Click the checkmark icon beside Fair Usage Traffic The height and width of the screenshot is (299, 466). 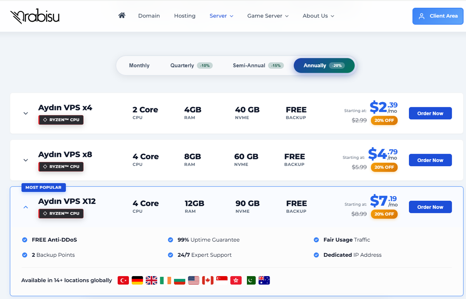click(316, 240)
